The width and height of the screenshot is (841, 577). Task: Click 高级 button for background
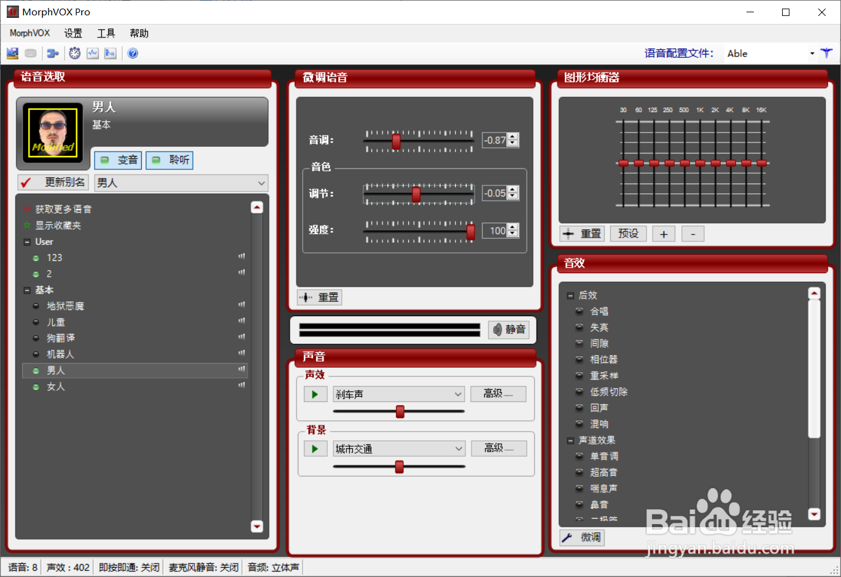pos(498,448)
